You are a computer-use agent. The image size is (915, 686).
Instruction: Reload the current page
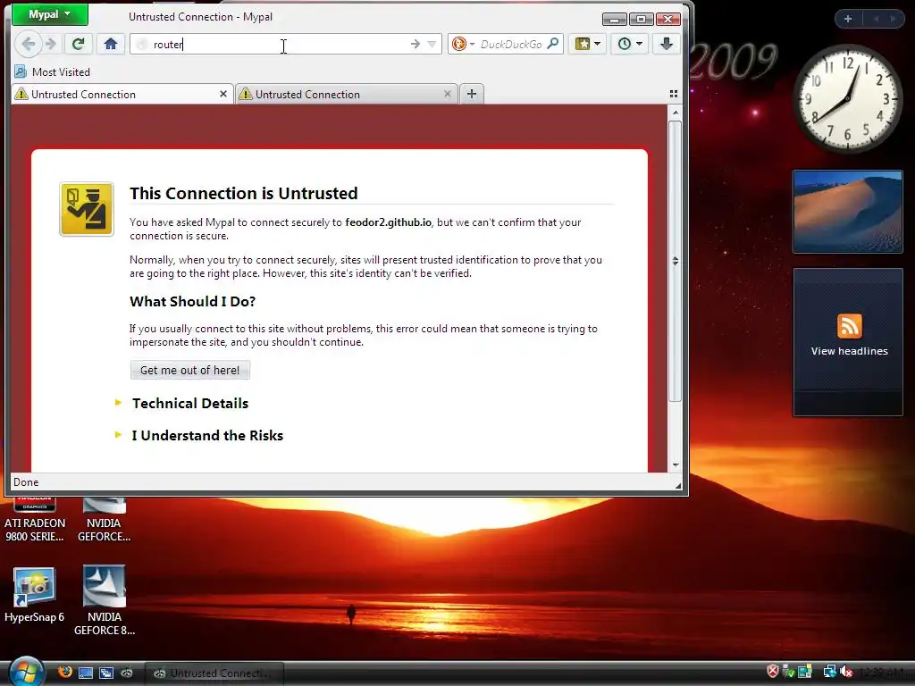point(79,44)
